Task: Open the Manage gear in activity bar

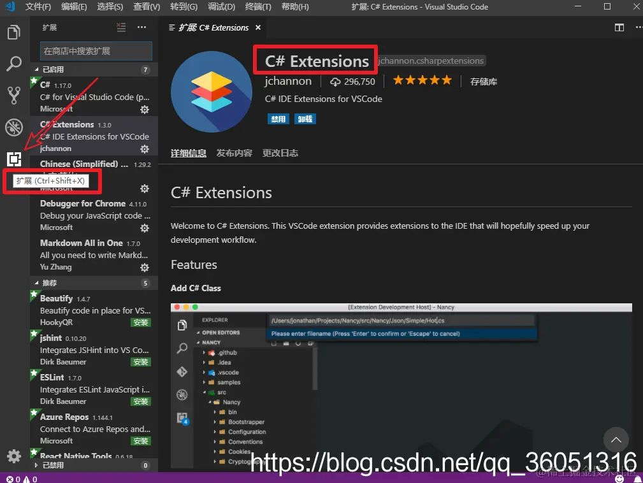Action: coord(13,456)
